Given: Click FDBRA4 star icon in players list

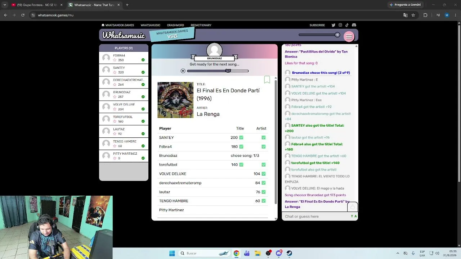Looking at the screenshot, I should click(115, 60).
